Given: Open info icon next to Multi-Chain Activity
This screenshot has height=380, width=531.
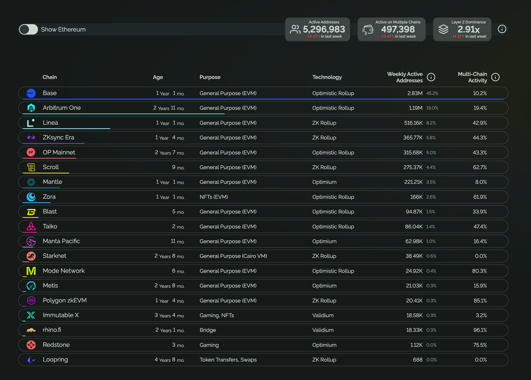Looking at the screenshot, I should click(495, 77).
